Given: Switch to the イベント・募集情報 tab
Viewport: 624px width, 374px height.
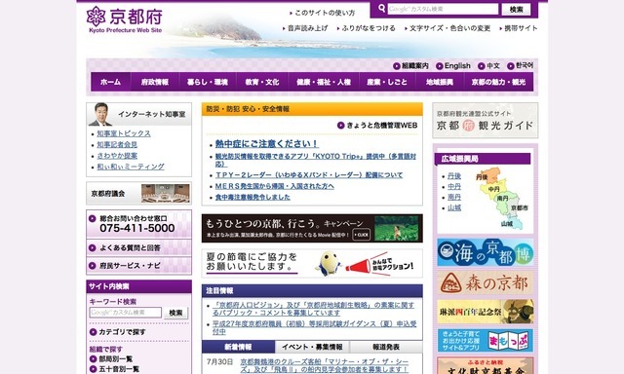Looking at the screenshot, I should tap(312, 347).
